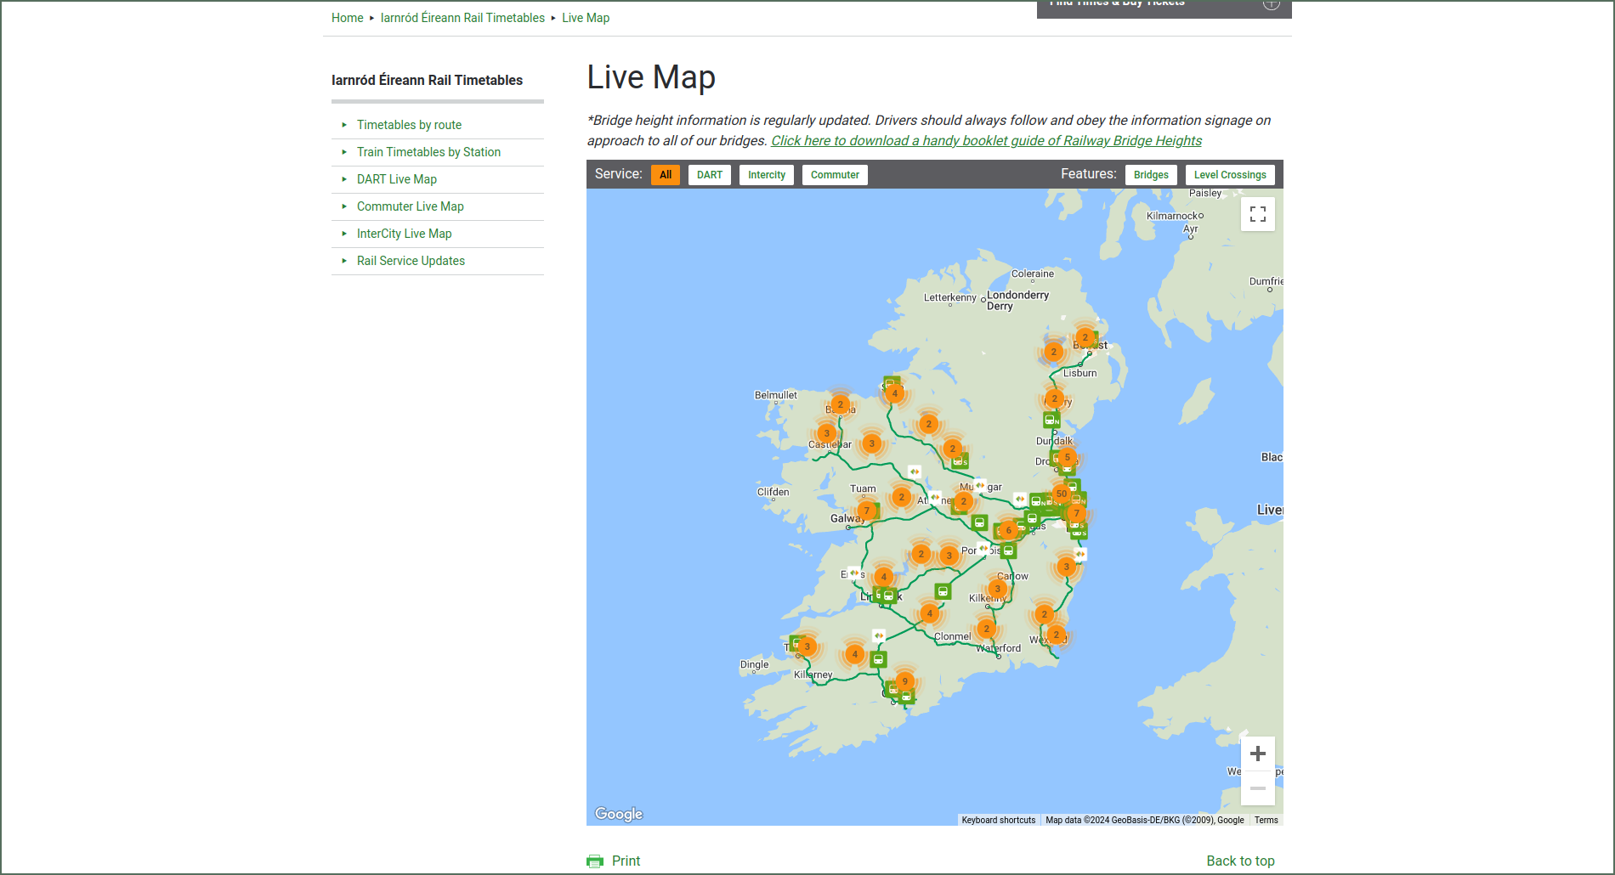Go to DART Live Map
The width and height of the screenshot is (1615, 875).
point(397,179)
